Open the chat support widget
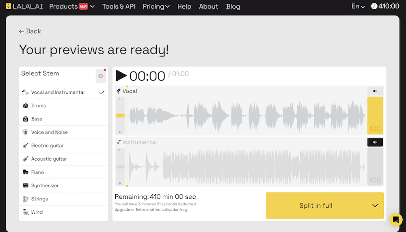This screenshot has height=232, width=406. pyautogui.click(x=396, y=219)
